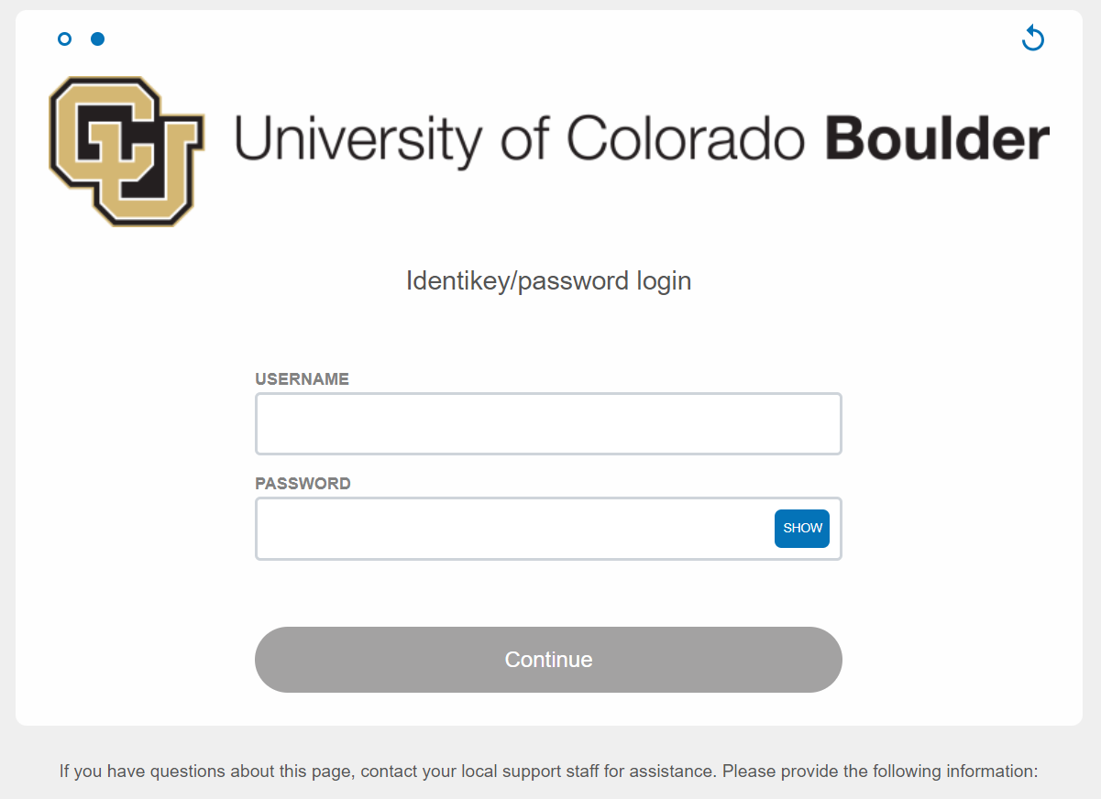Screen dimensions: 1101x799
Task: Click the circular restart arrow icon
Action: [1033, 38]
